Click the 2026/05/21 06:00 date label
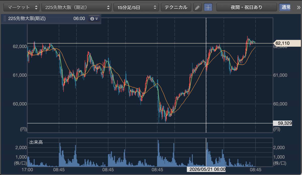 click(206, 169)
